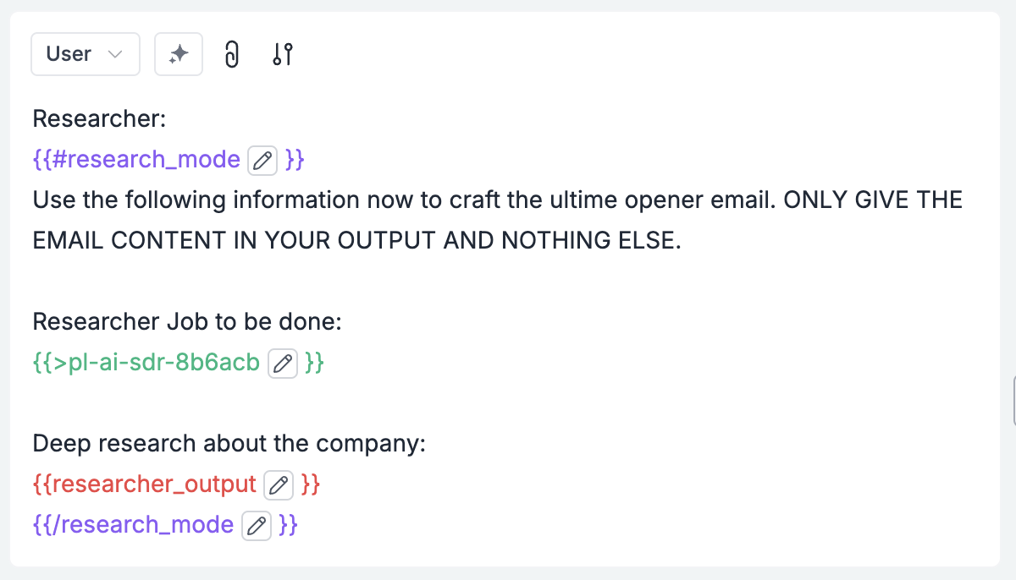Edit the #research_mode variable via pencil icon

pyautogui.click(x=262, y=160)
